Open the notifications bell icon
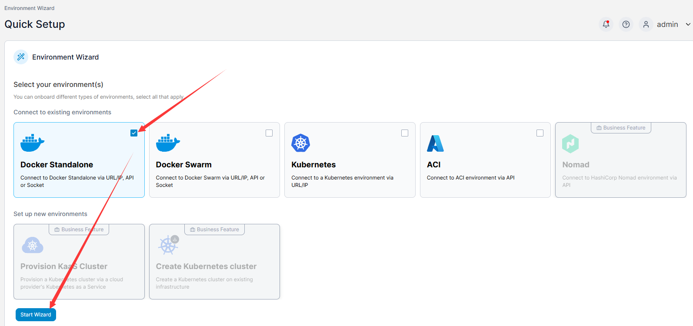Viewport: 693px width, 326px height. pyautogui.click(x=606, y=24)
